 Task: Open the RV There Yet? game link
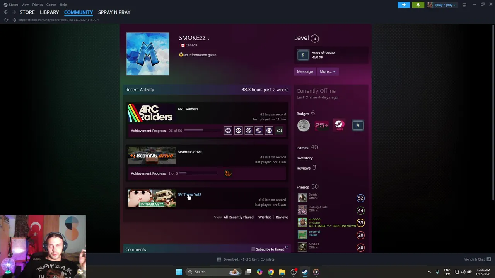click(189, 195)
